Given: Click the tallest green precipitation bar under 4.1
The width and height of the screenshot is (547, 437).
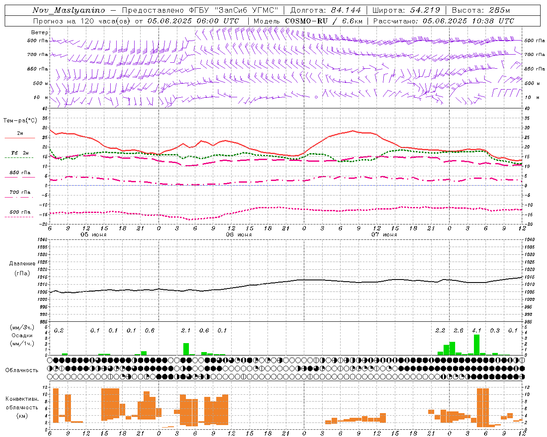Looking at the screenshot, I should tap(476, 345).
